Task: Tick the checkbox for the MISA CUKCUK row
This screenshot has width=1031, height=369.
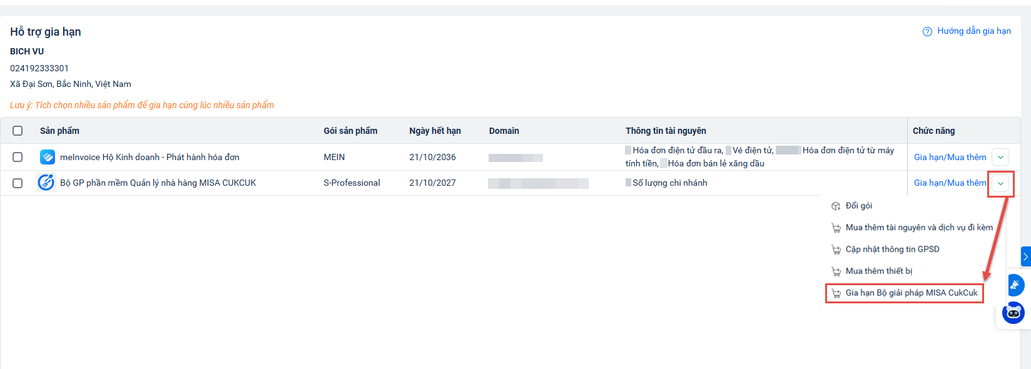Action: tap(18, 183)
